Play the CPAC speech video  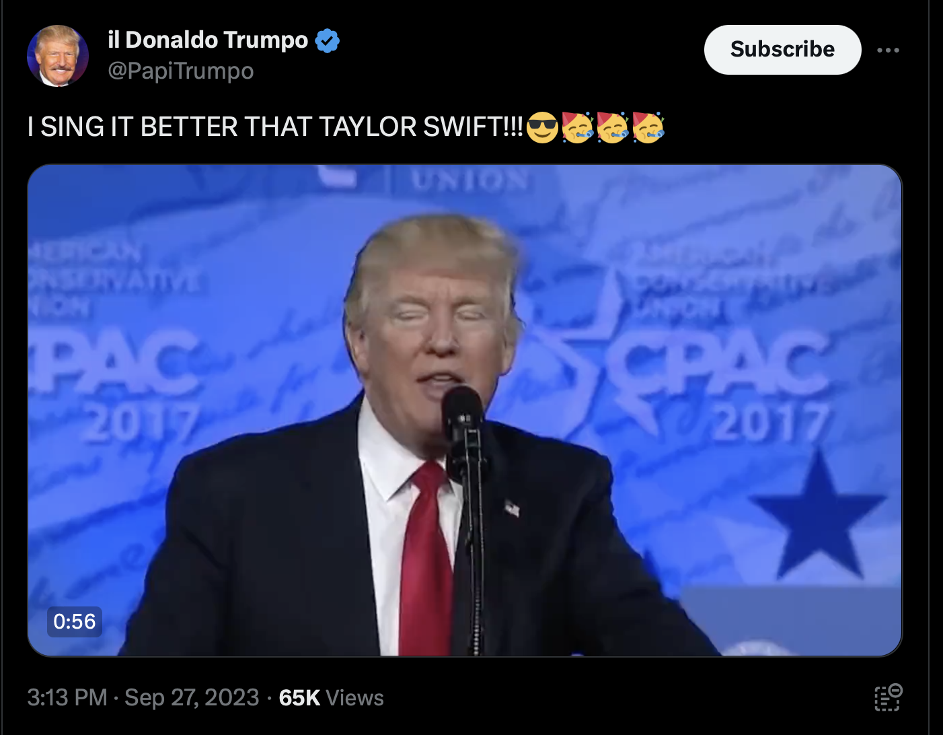[x=465, y=411]
